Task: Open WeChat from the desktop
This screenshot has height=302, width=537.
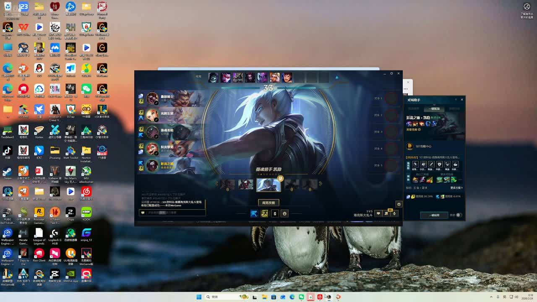Action: coord(86,89)
